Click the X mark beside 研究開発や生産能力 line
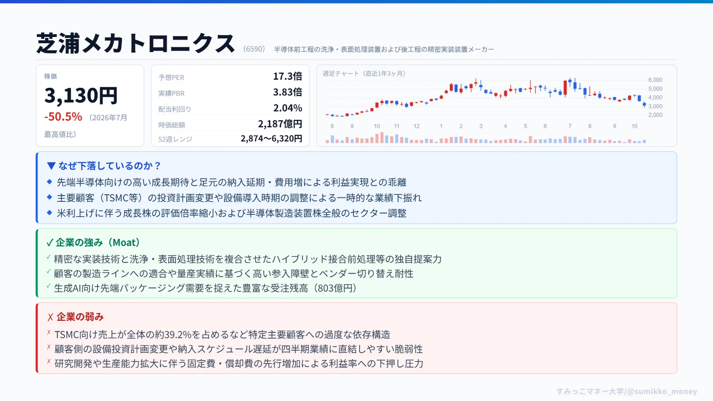Image resolution: width=713 pixels, height=401 pixels. click(49, 361)
